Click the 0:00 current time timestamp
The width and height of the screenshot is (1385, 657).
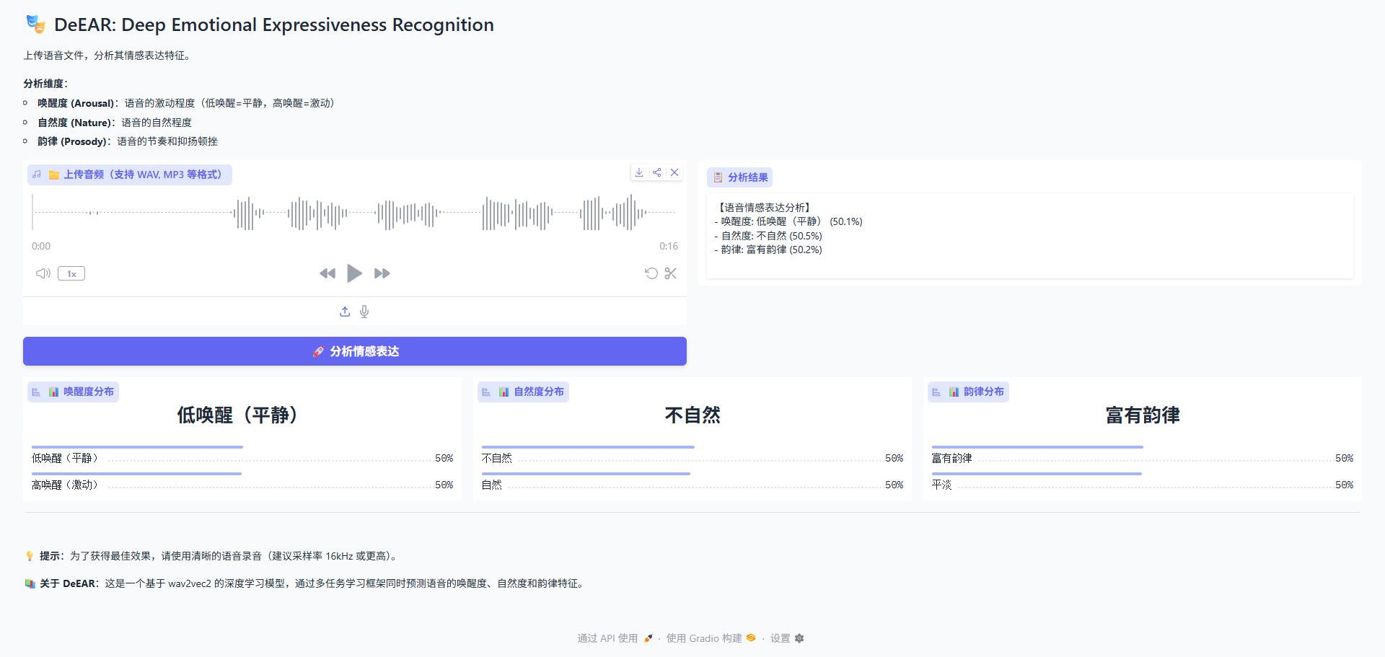[41, 246]
